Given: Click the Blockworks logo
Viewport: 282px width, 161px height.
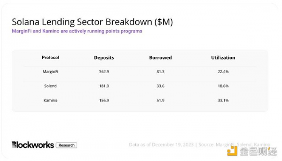Looking at the screenshot, I should point(33,145).
